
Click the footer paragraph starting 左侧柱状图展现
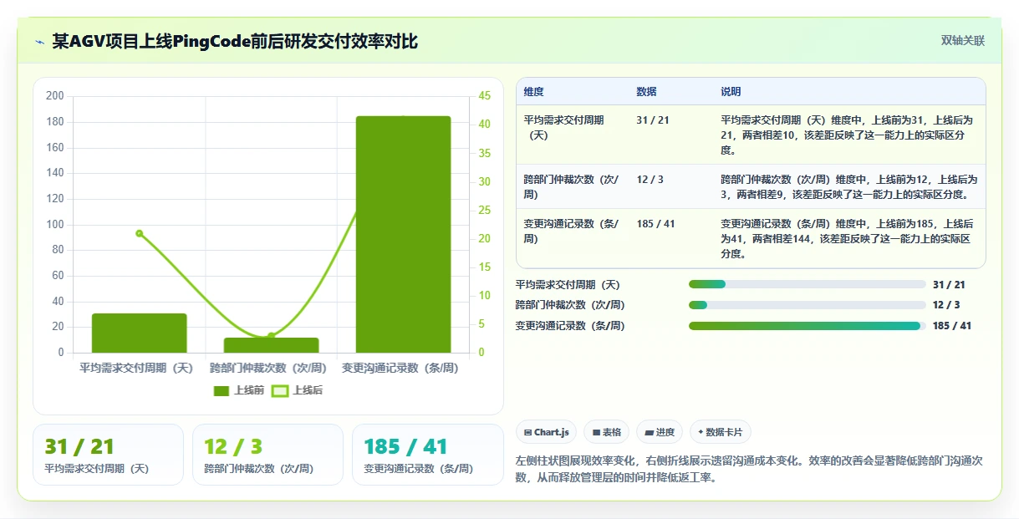coord(749,470)
